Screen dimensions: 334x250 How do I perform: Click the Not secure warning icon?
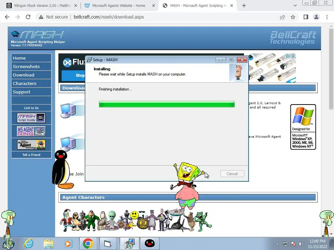click(41, 17)
